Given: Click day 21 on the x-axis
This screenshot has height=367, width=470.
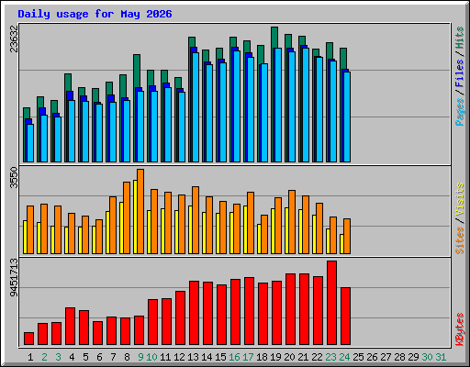Looking at the screenshot, I should [303, 357].
